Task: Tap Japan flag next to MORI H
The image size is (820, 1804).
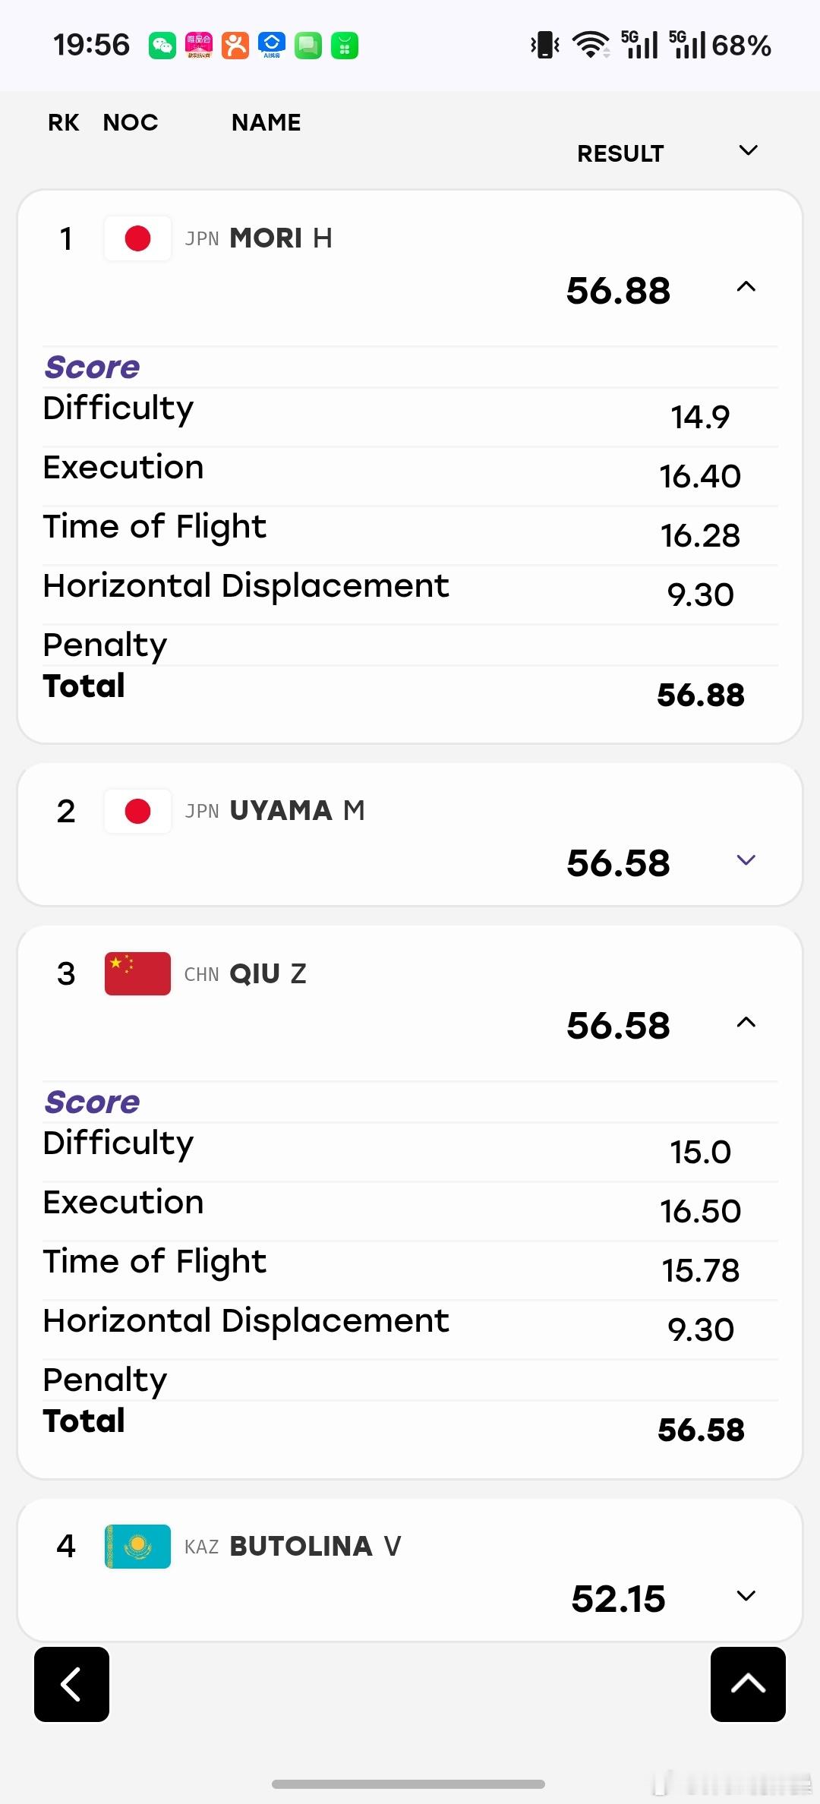Action: pos(137,238)
